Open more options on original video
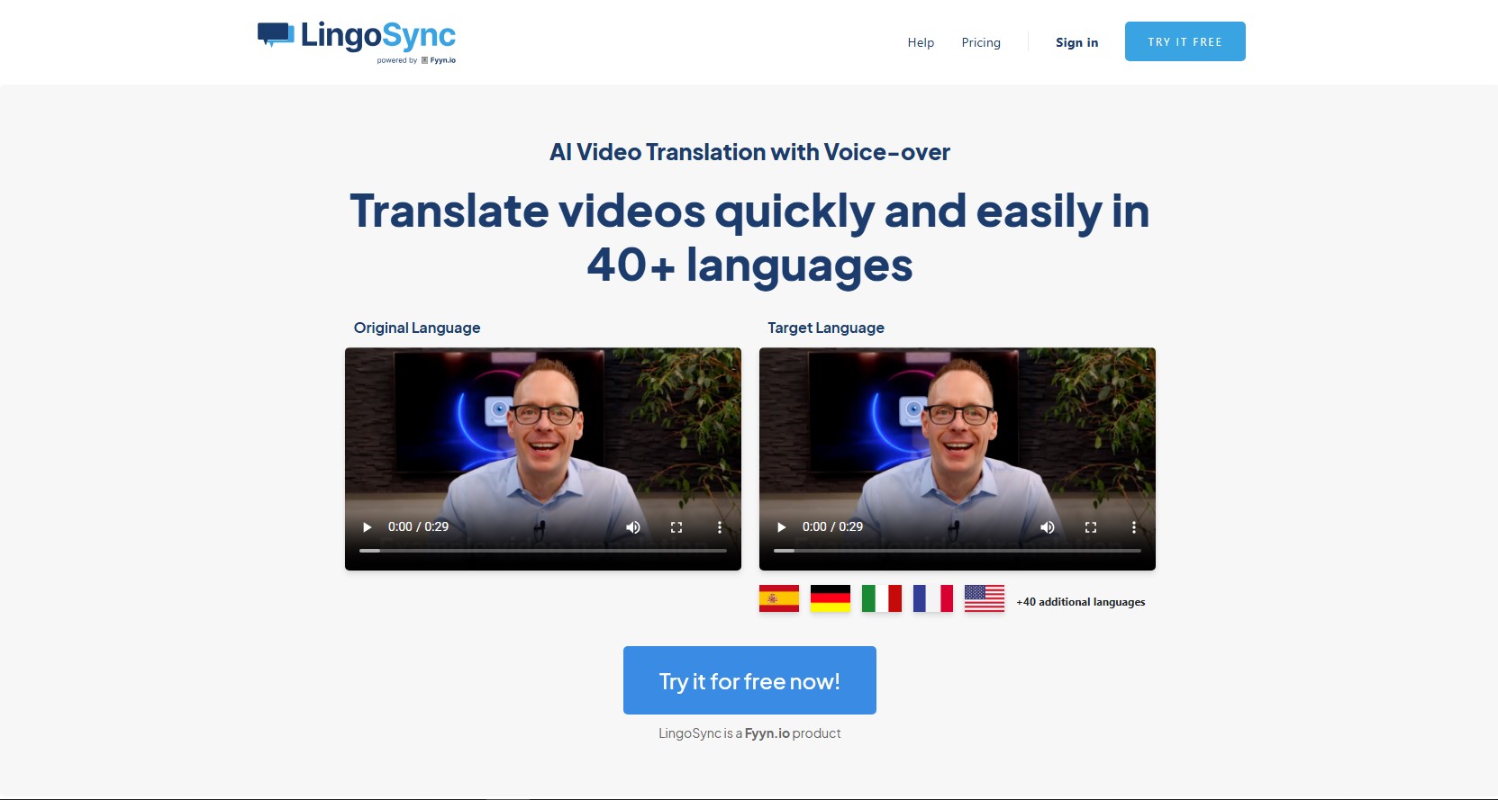Screen dimensions: 1498x800 coord(719,527)
